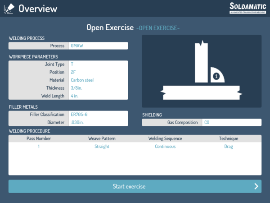The height and width of the screenshot is (203, 270).
Task: Click the pass number 1 weld marker
Action: click(x=216, y=77)
